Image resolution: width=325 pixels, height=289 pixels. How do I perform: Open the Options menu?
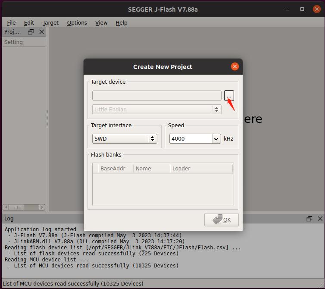77,22
